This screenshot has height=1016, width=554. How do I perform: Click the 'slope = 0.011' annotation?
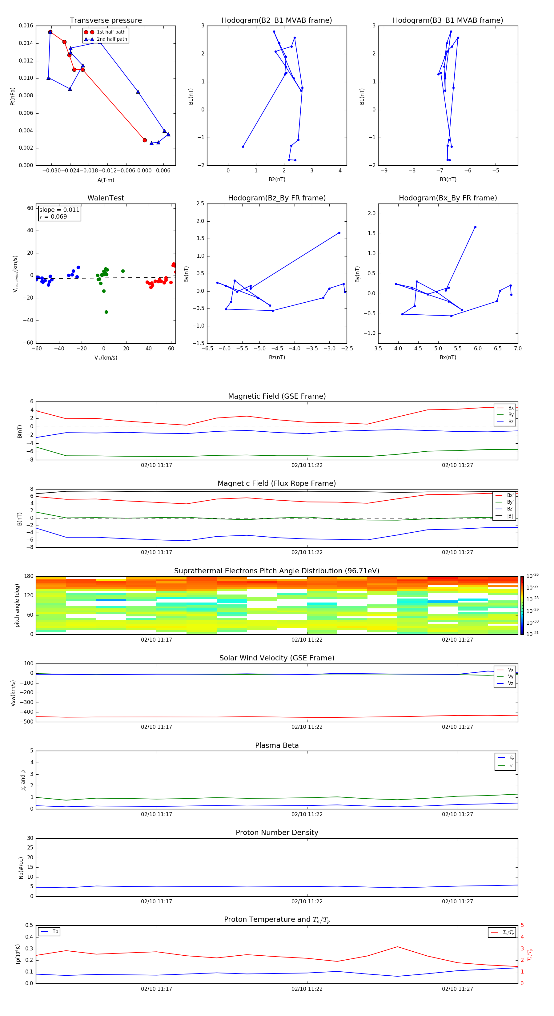coord(59,210)
